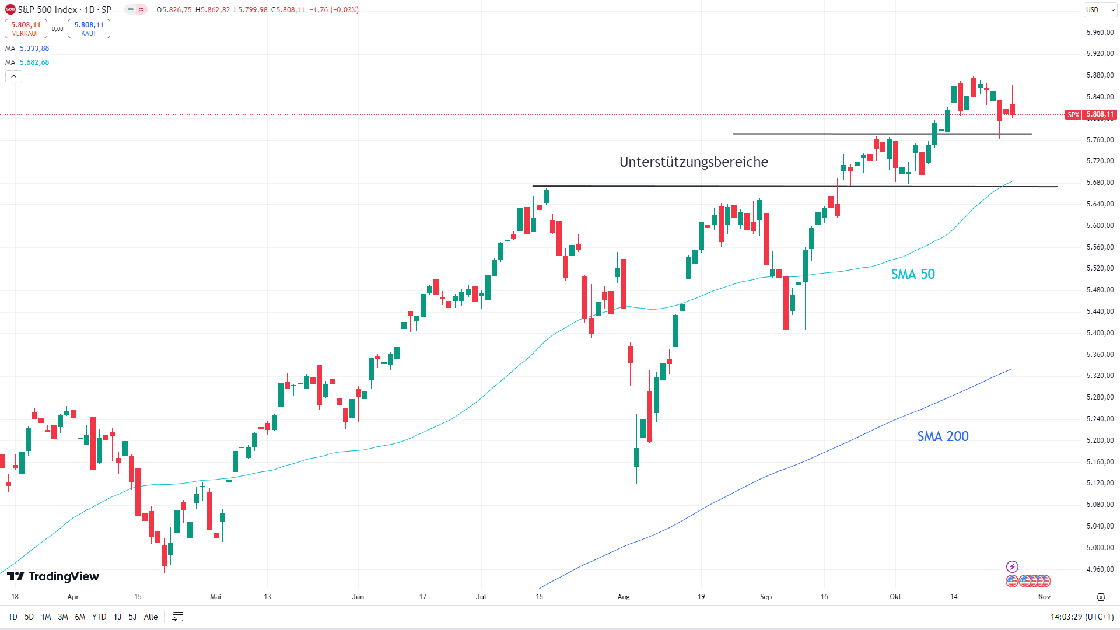This screenshot has height=630, width=1120.
Task: Click the 5.000,00 price axis label
Action: (x=1100, y=547)
